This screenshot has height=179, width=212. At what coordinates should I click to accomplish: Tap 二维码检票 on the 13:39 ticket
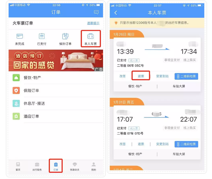(x=186, y=76)
